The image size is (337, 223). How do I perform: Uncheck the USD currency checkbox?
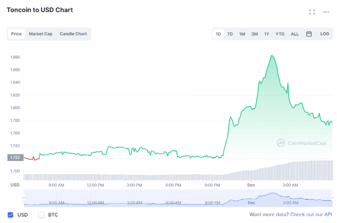point(10,215)
